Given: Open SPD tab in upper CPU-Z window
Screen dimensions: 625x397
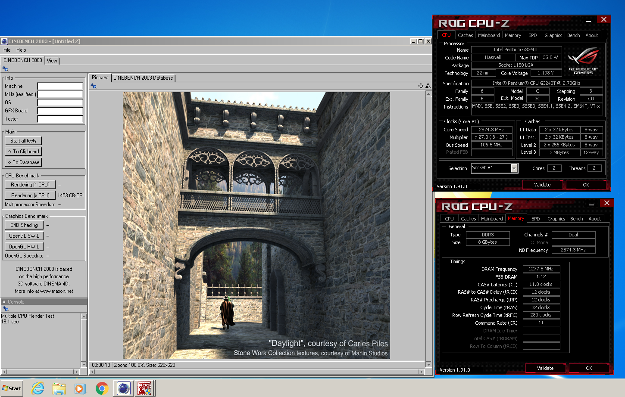Looking at the screenshot, I should (533, 35).
